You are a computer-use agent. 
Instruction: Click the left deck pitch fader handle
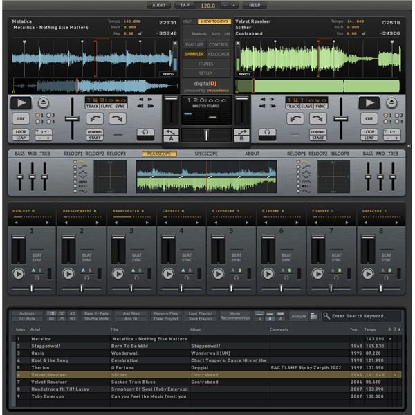coord(72,119)
